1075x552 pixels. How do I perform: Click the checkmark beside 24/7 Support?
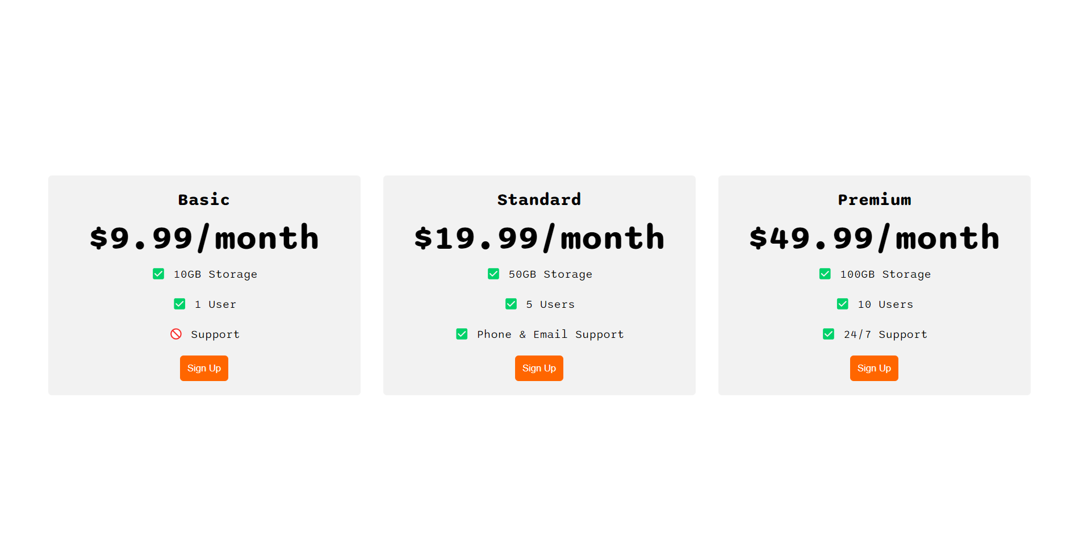click(827, 334)
